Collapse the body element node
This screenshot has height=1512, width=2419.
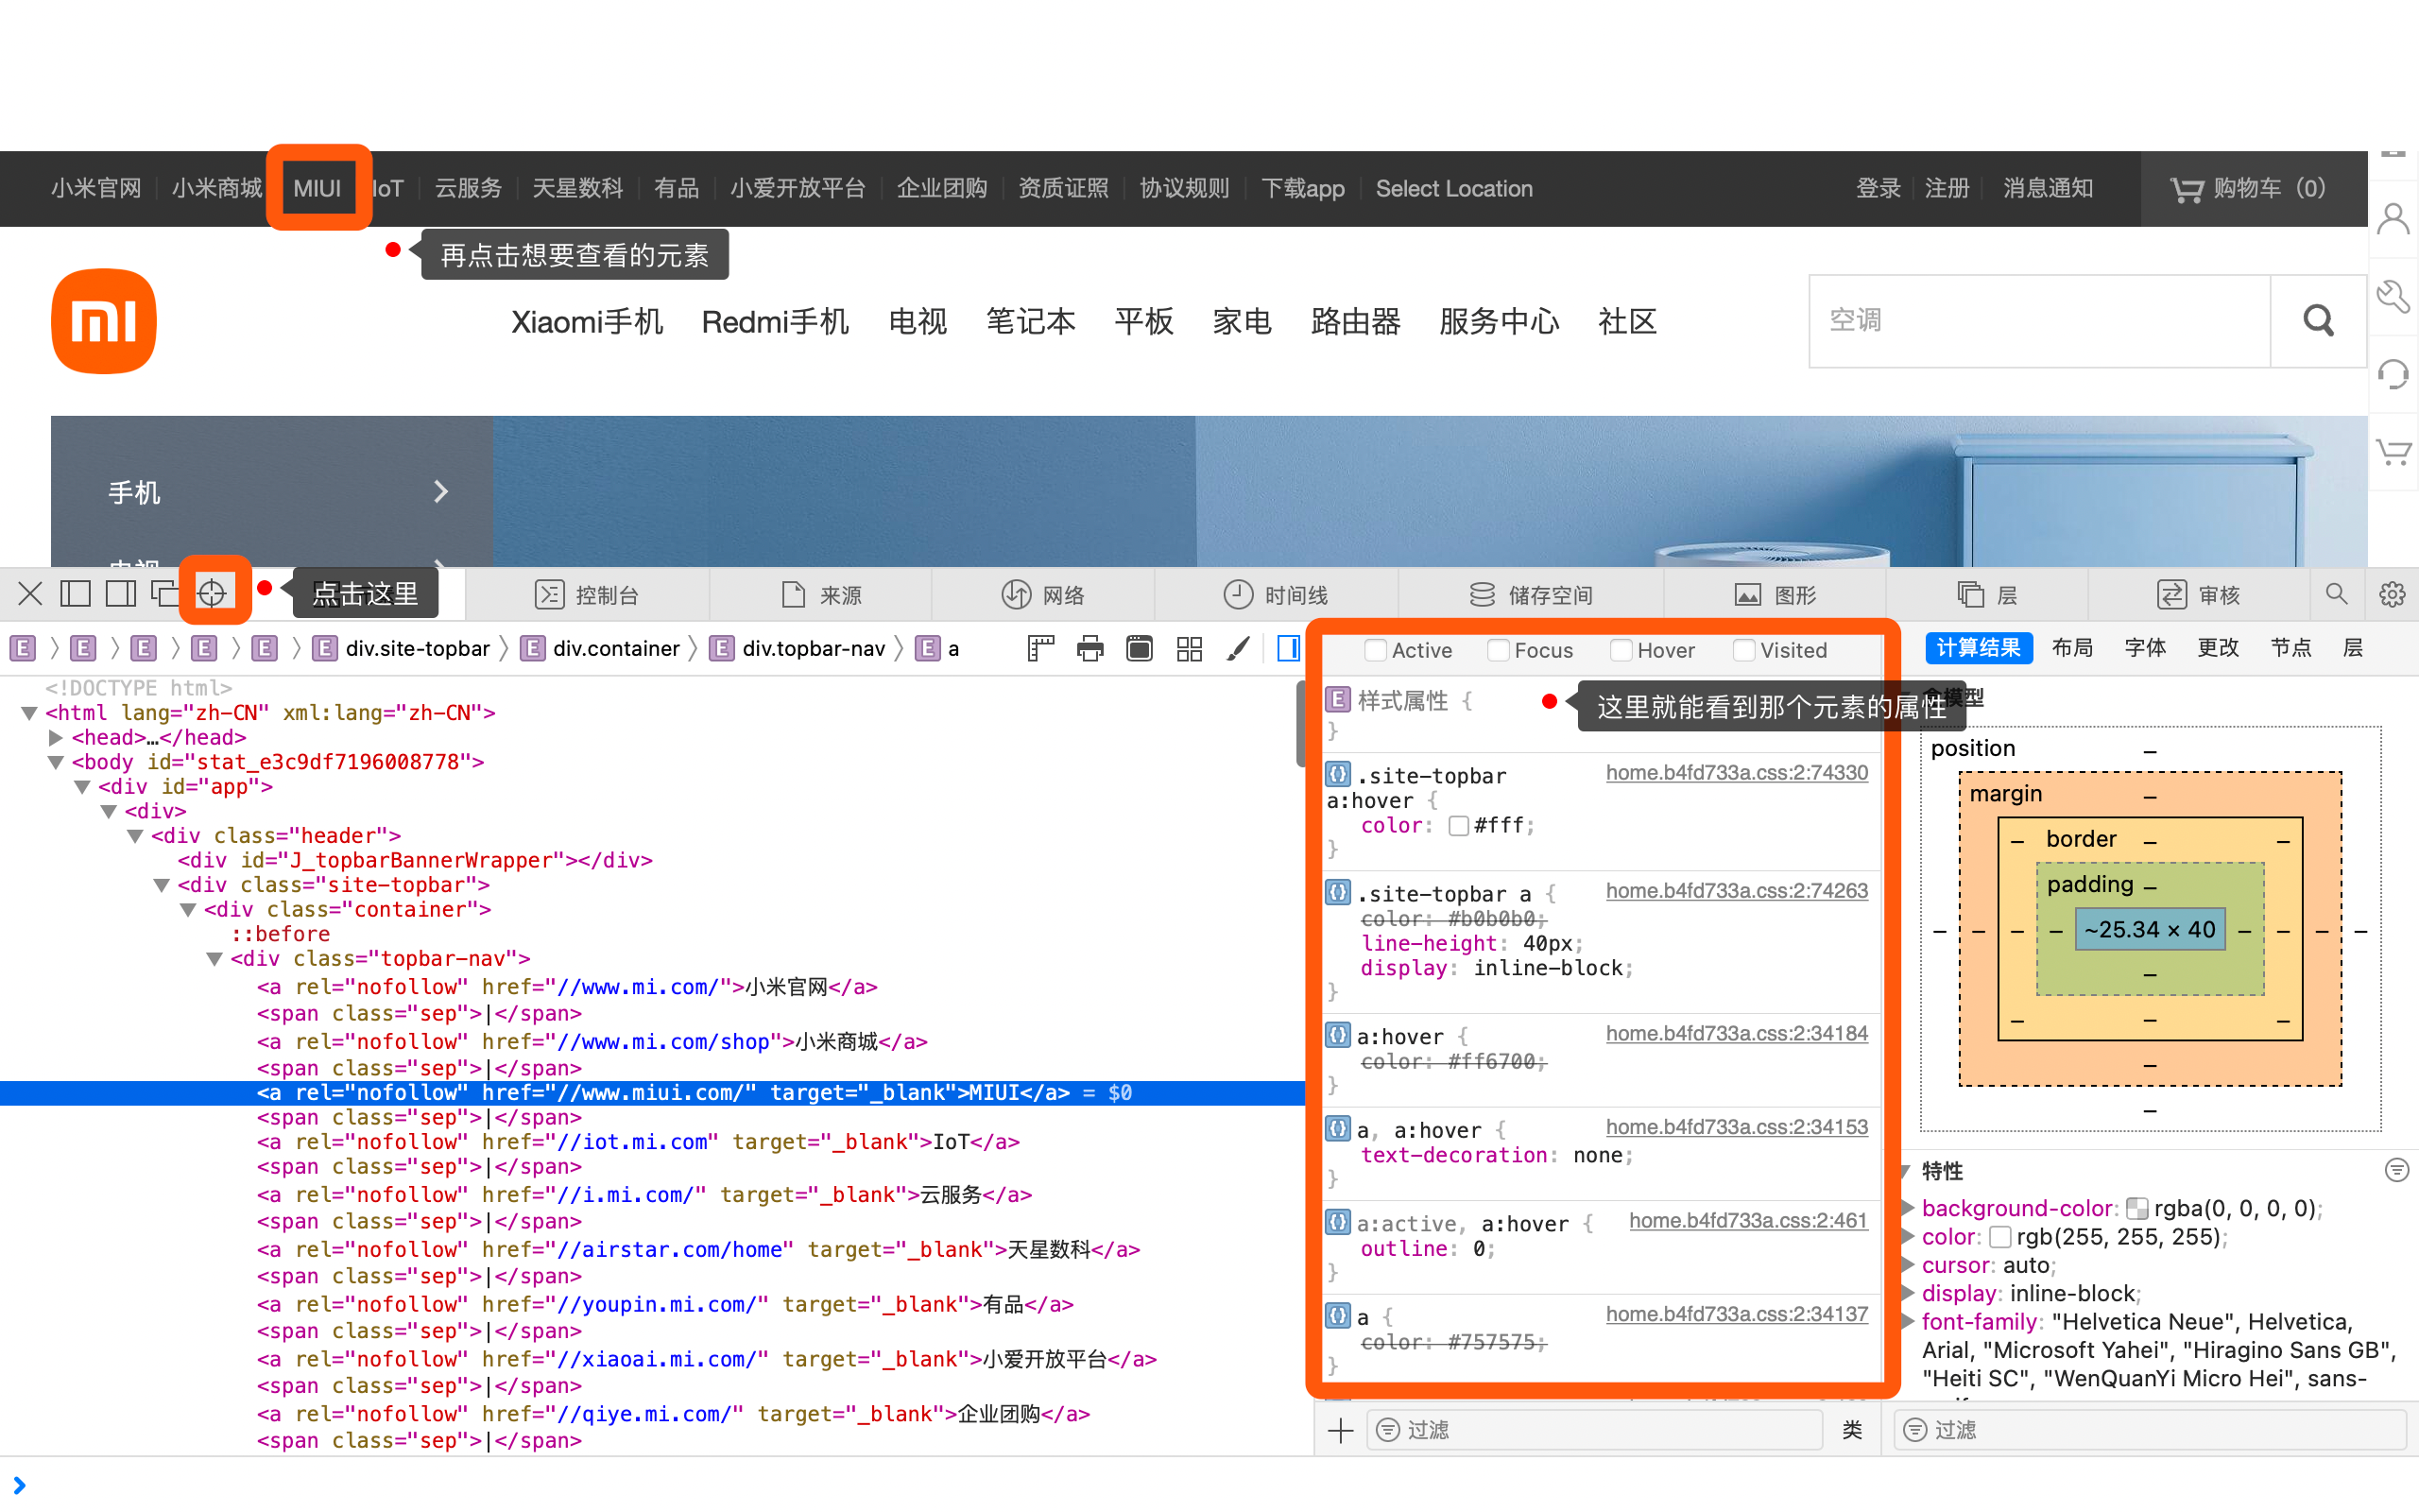(x=56, y=762)
